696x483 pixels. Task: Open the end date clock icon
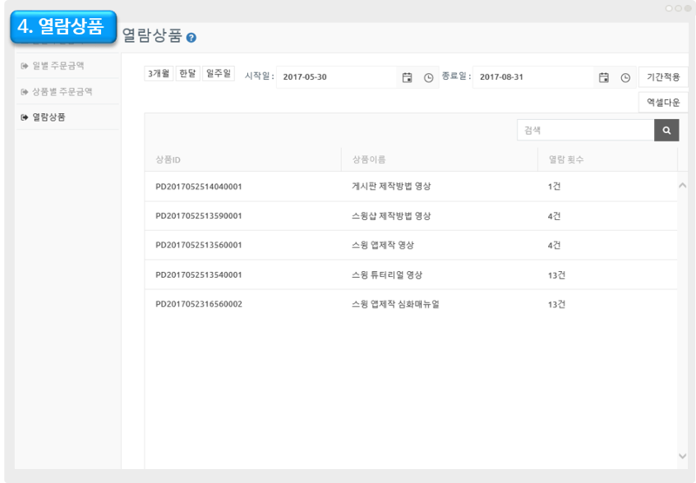point(626,77)
